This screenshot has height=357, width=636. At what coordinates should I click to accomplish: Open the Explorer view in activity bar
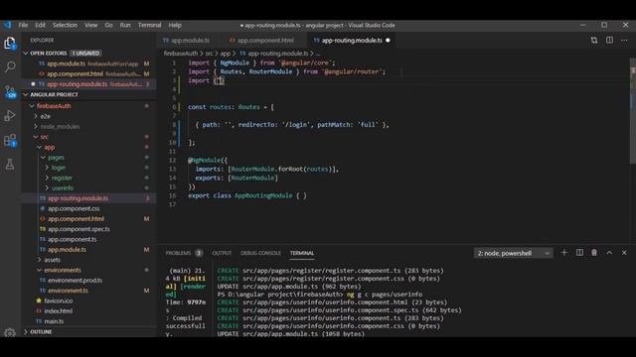pyautogui.click(x=10, y=43)
